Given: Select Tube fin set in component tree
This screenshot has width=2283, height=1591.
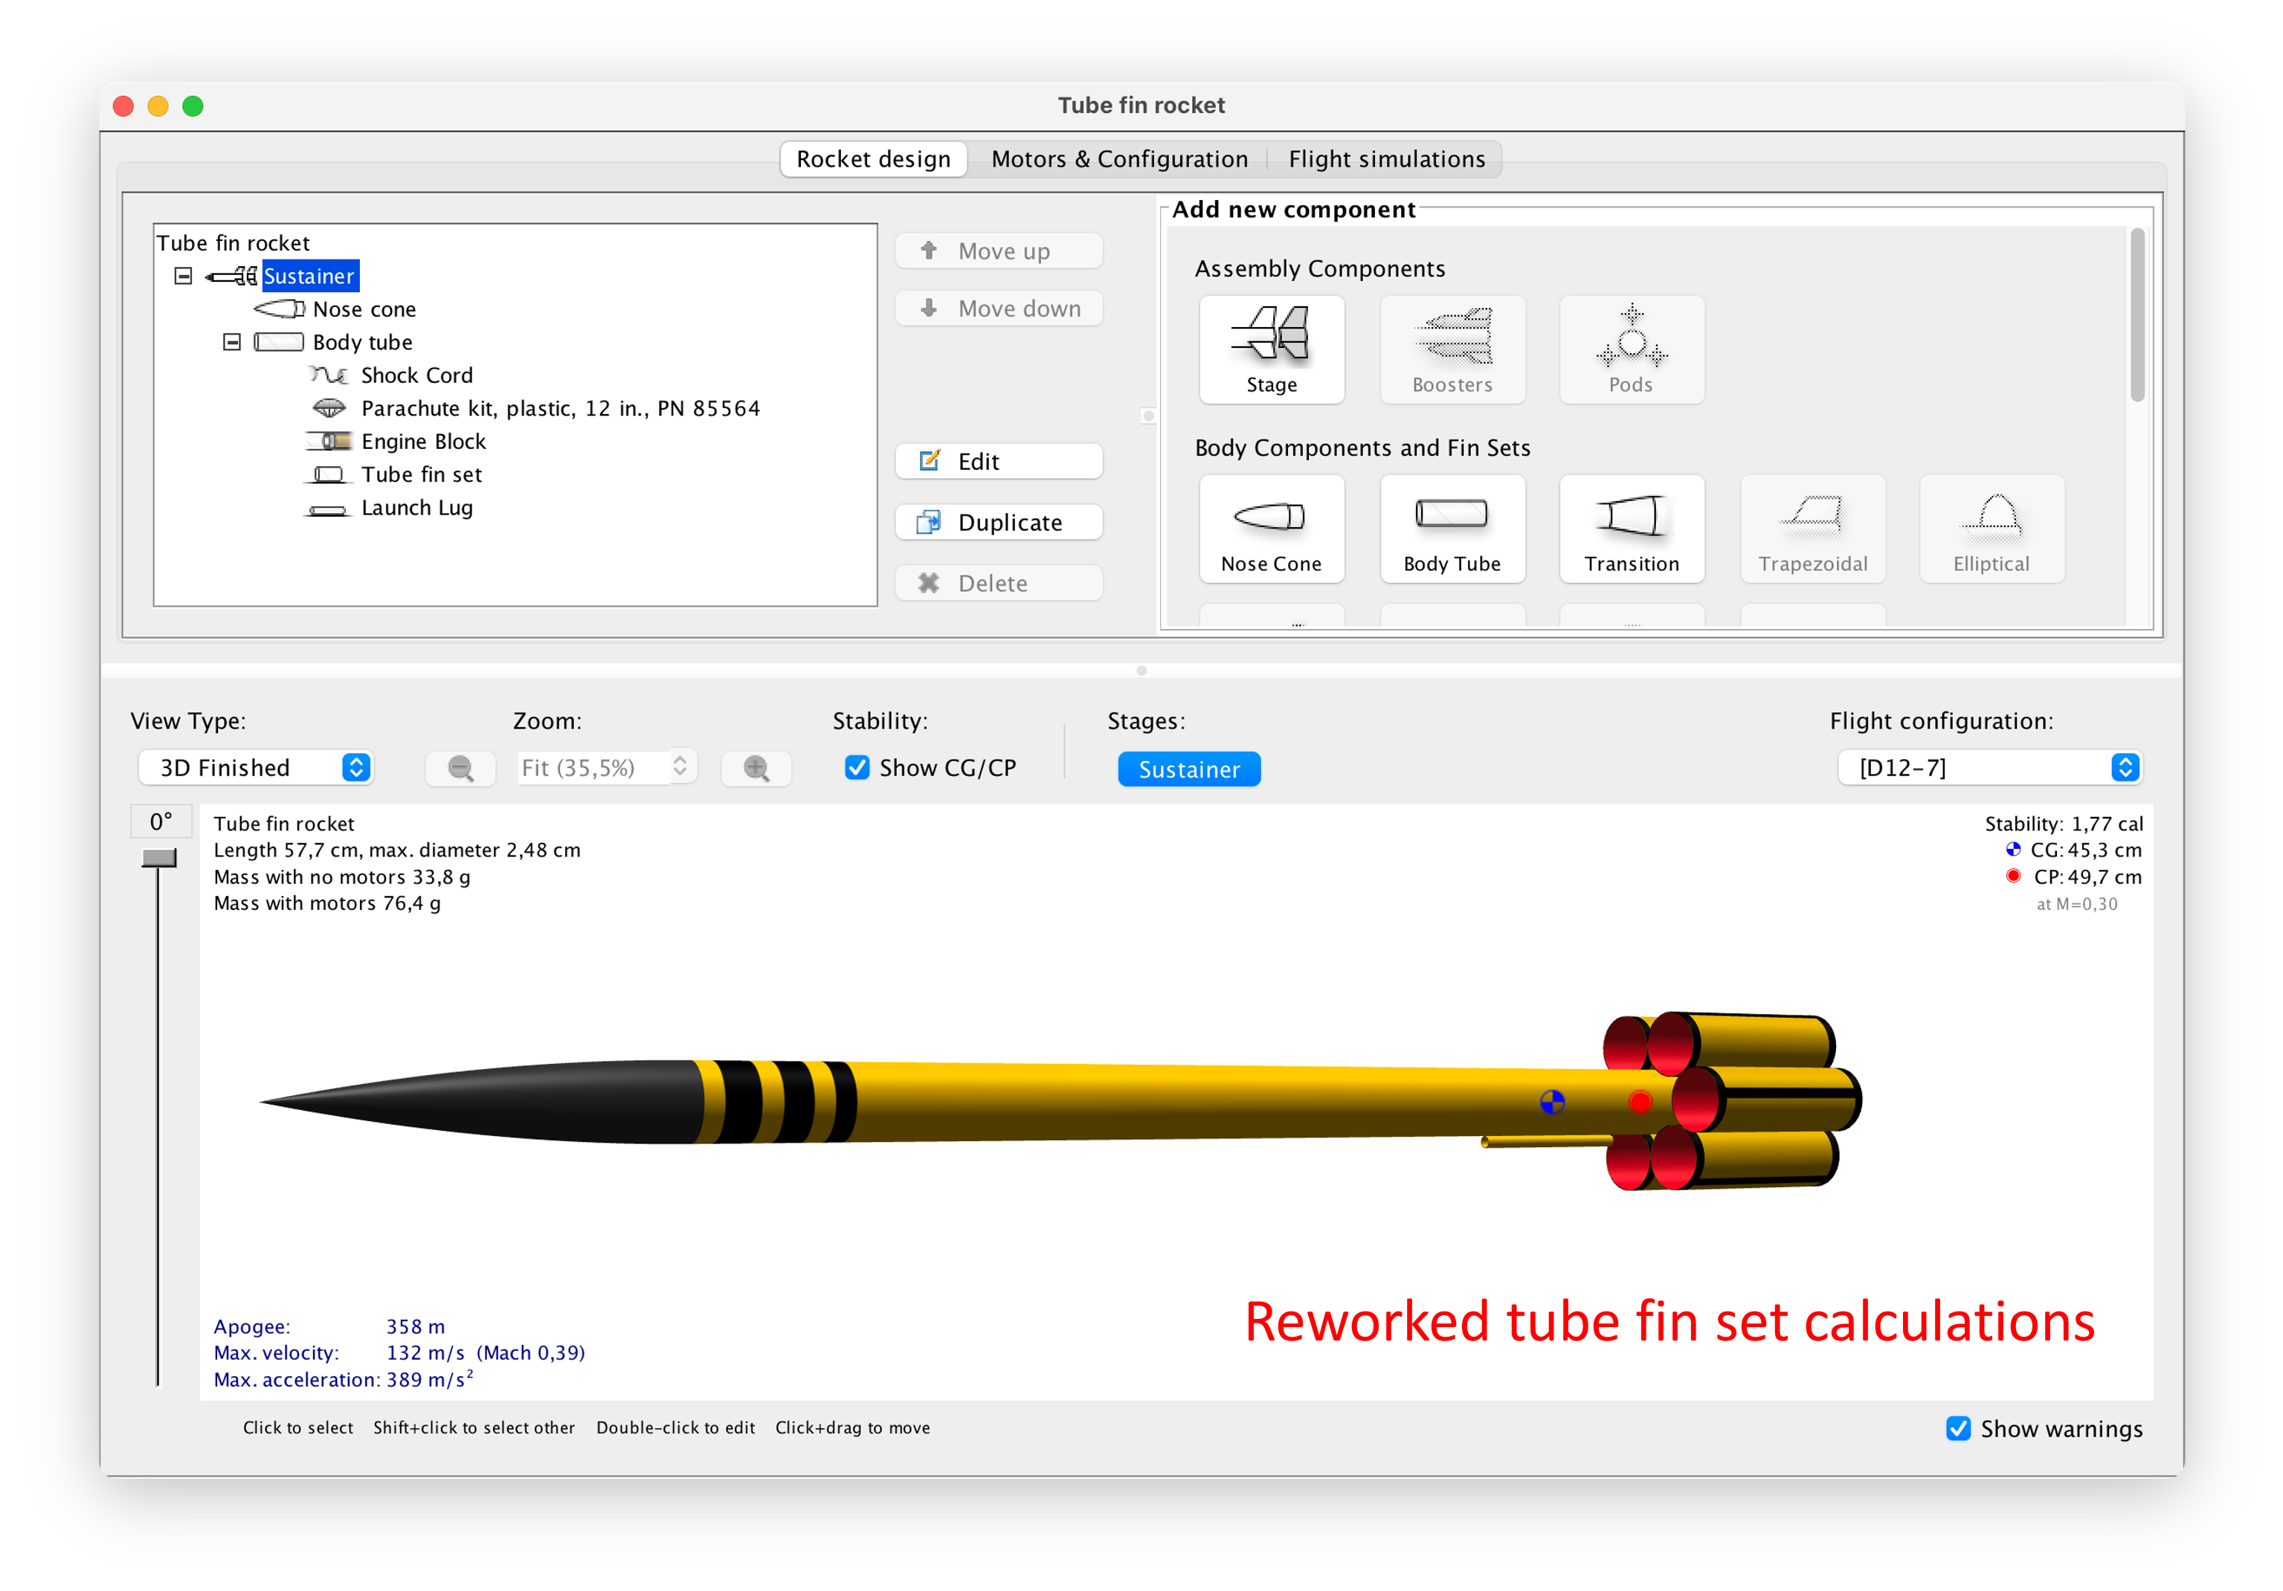Looking at the screenshot, I should (x=421, y=475).
